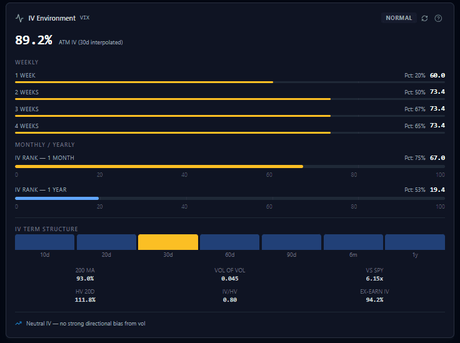Click the 1 WEEK progress bar
Viewport: 460px width, 343px height.
pos(230,82)
